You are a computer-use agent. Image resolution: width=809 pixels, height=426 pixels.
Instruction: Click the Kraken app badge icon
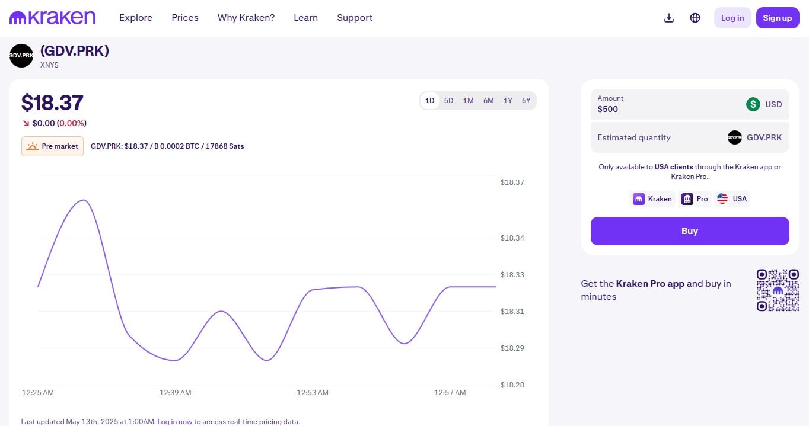coord(639,199)
